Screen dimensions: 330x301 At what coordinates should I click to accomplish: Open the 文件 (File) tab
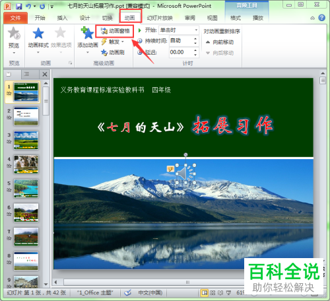pyautogui.click(x=15, y=18)
